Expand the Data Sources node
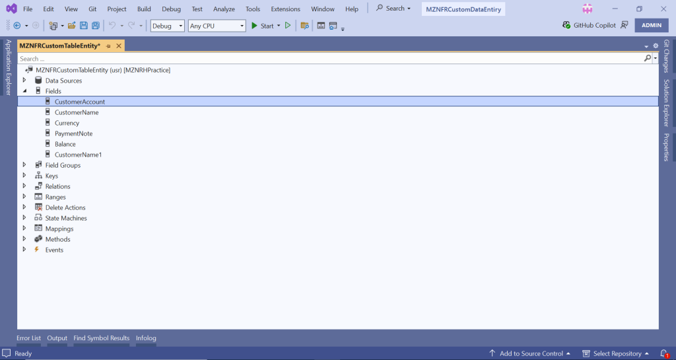 coord(24,80)
